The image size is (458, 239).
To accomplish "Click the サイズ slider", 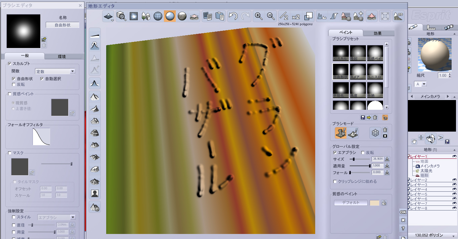I will (x=360, y=159).
